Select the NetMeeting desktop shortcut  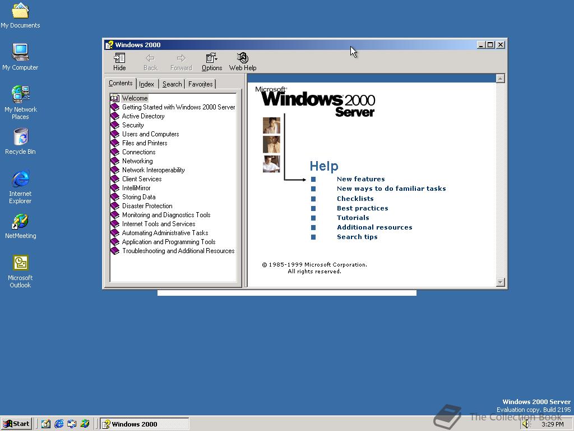[20, 226]
